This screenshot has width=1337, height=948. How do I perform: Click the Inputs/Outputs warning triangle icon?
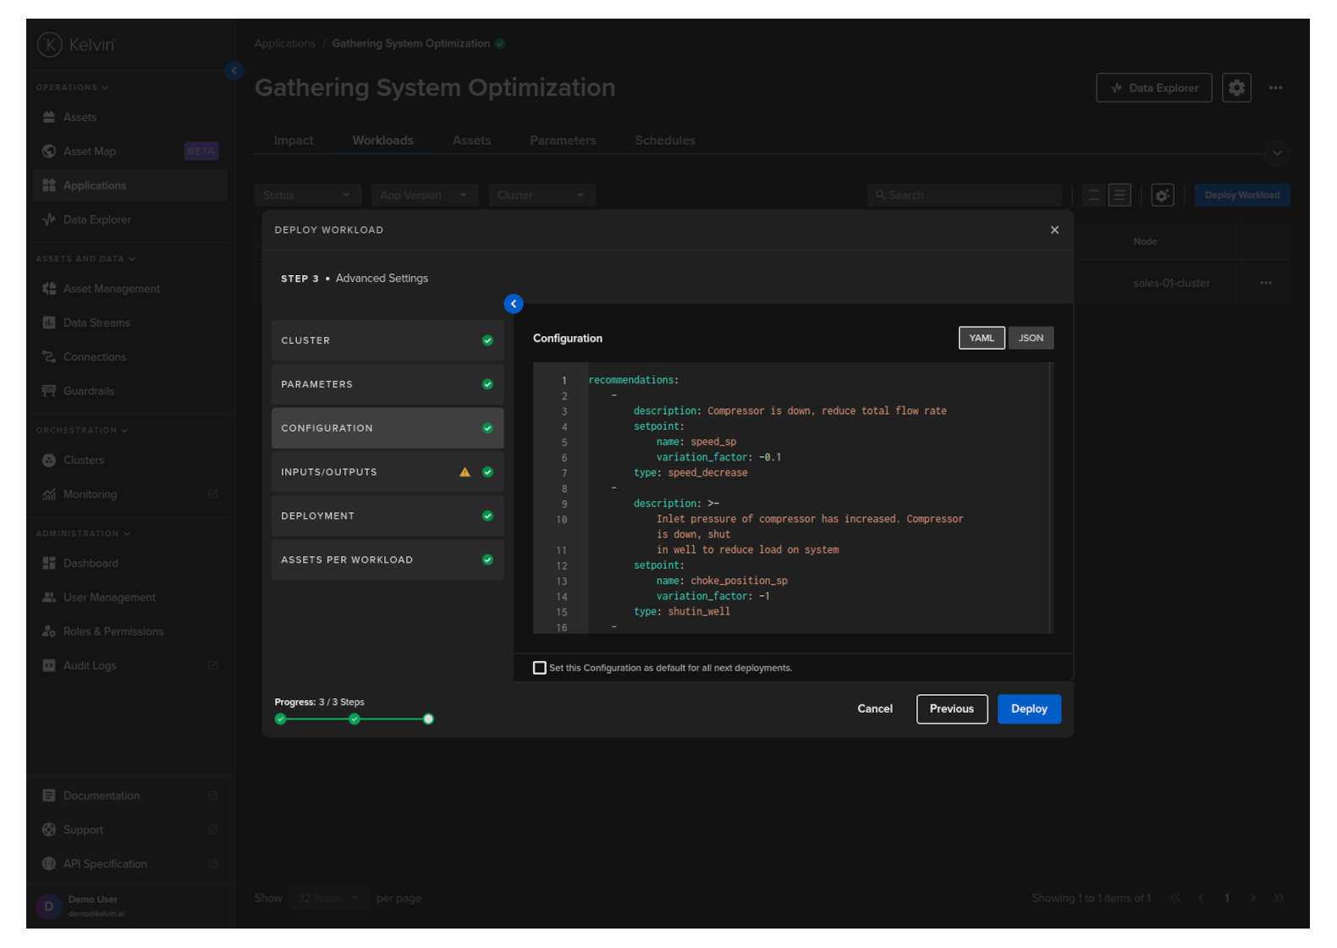coord(465,472)
